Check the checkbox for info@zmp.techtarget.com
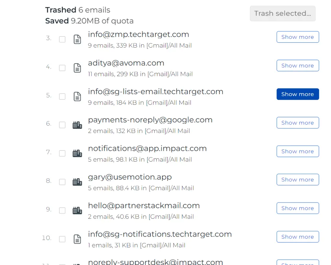The width and height of the screenshot is (331, 265). coord(62,39)
